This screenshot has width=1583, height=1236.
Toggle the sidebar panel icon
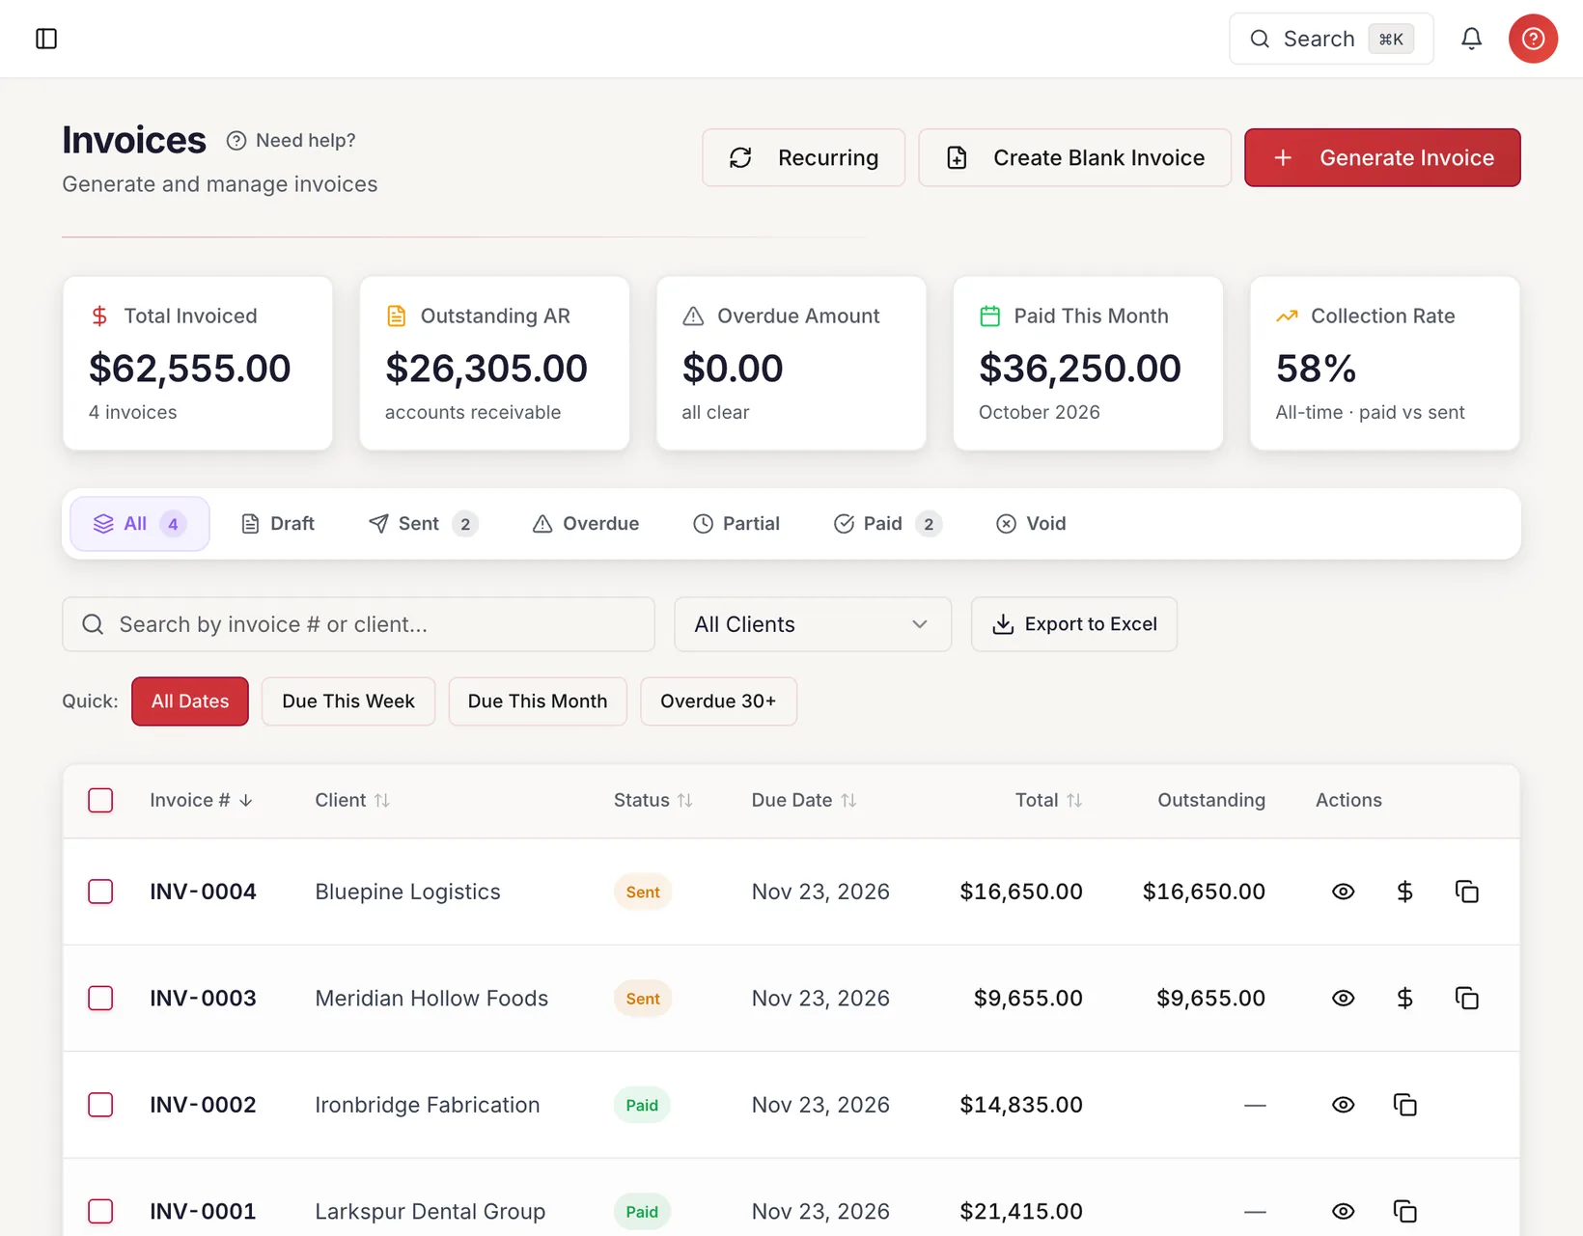46,39
